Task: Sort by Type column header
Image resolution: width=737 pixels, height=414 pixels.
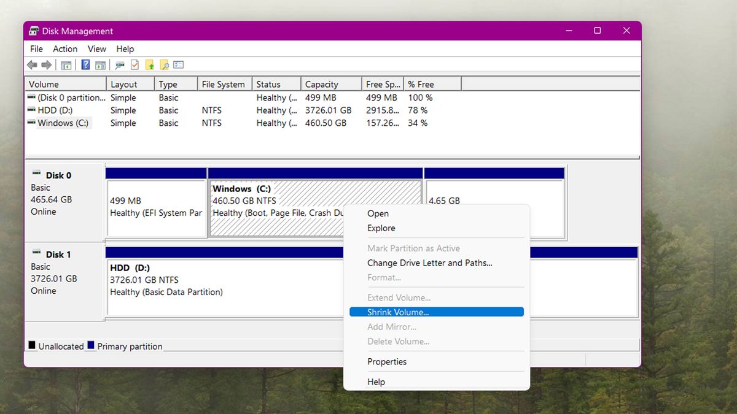Action: coord(176,85)
